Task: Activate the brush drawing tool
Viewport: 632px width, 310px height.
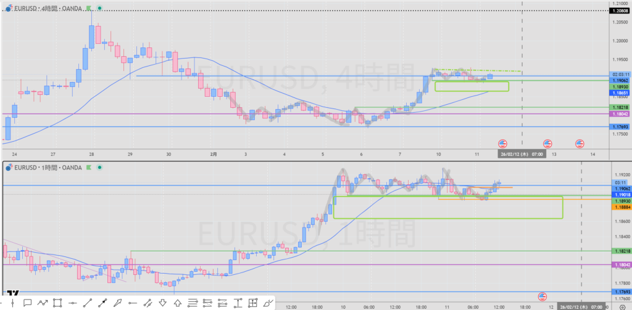Action: click(x=268, y=303)
